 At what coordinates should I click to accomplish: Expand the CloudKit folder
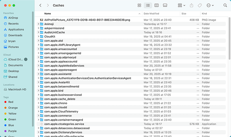(38, 36)
